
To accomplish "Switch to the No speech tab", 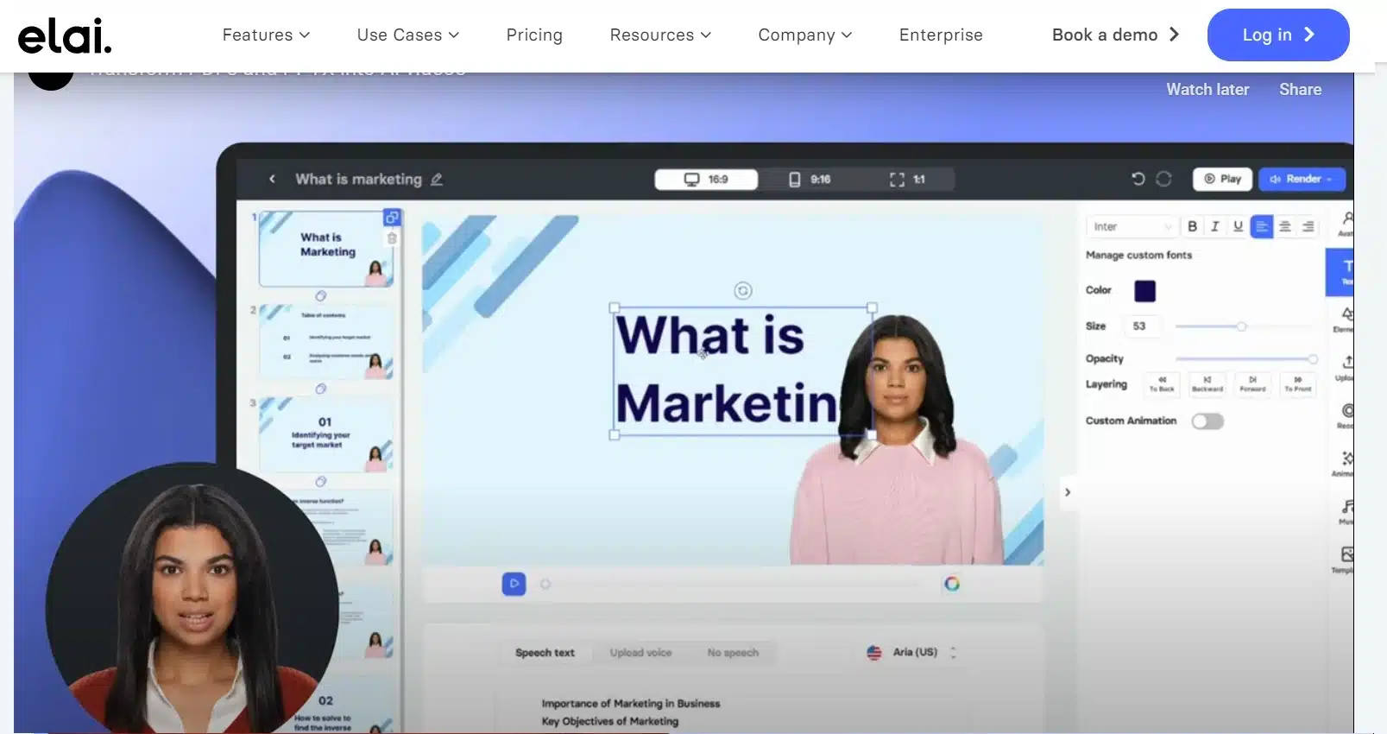I will coord(733,653).
